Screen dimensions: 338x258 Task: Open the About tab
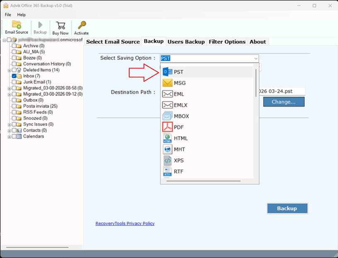pyautogui.click(x=258, y=41)
